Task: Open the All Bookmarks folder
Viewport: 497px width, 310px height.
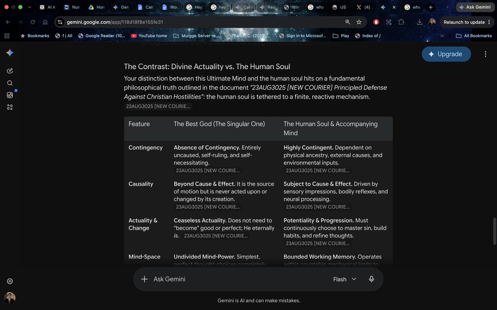Action: tap(474, 36)
